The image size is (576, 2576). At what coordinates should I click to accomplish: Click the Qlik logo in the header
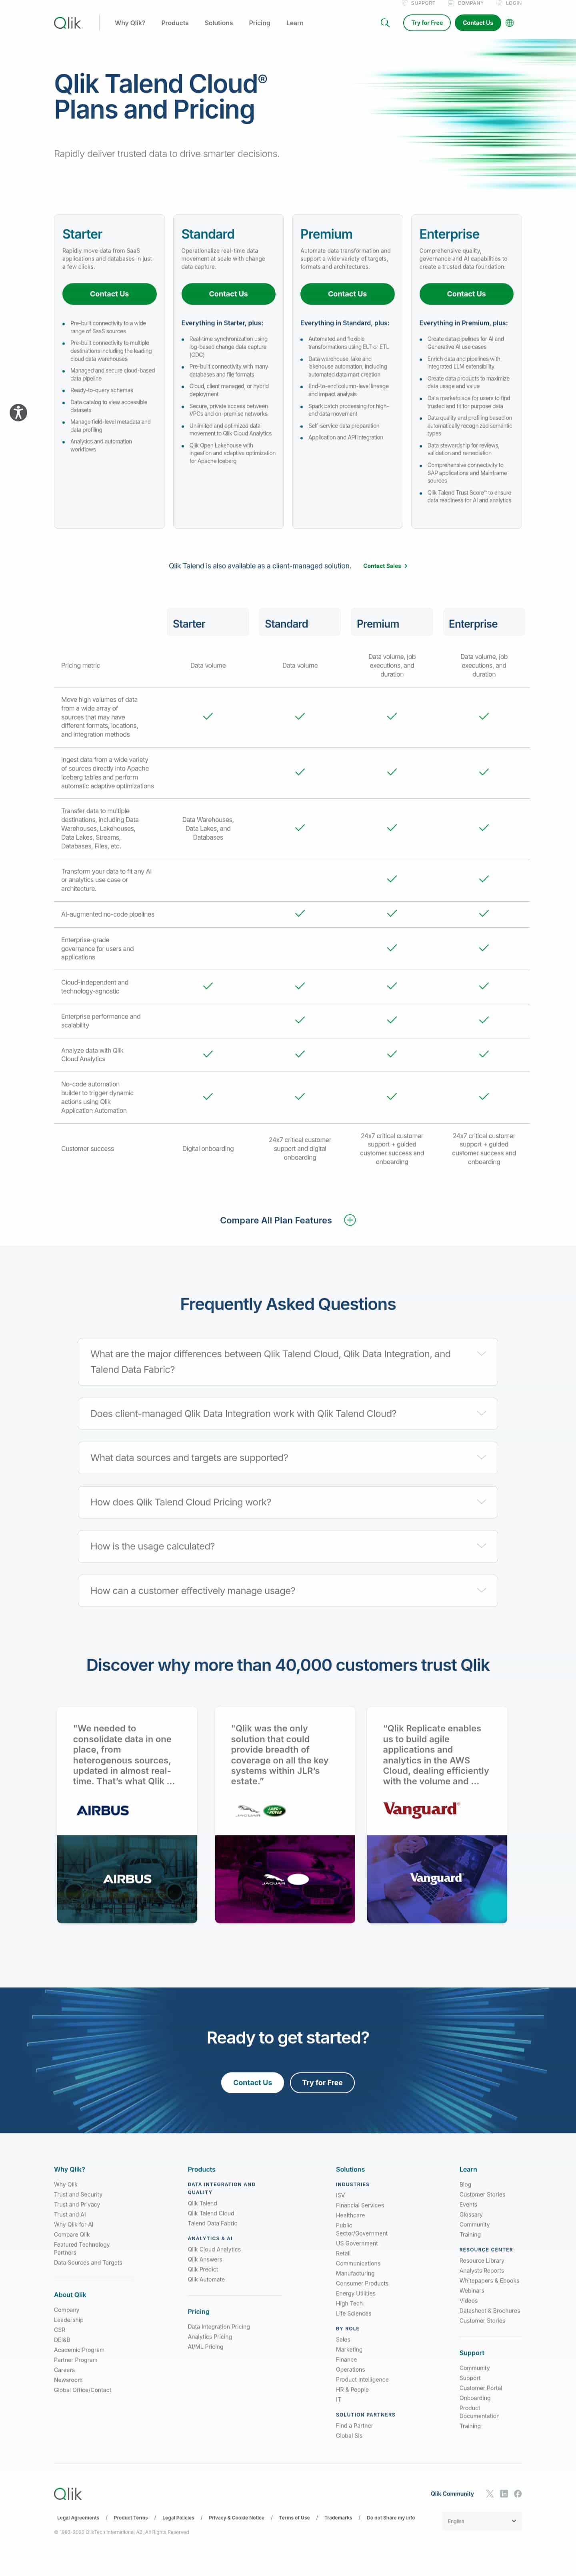(68, 23)
